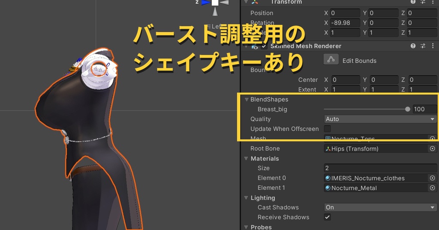
Task: Click Bounds Center X input field
Action: click(x=346, y=80)
